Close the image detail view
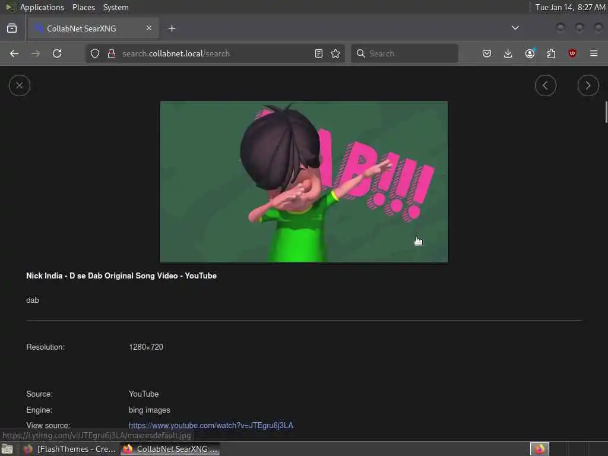Viewport: 608px width, 456px height. 20,85
